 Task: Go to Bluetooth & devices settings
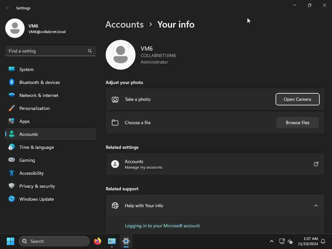[51, 82]
